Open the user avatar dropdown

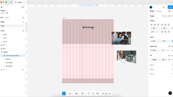point(151,7)
